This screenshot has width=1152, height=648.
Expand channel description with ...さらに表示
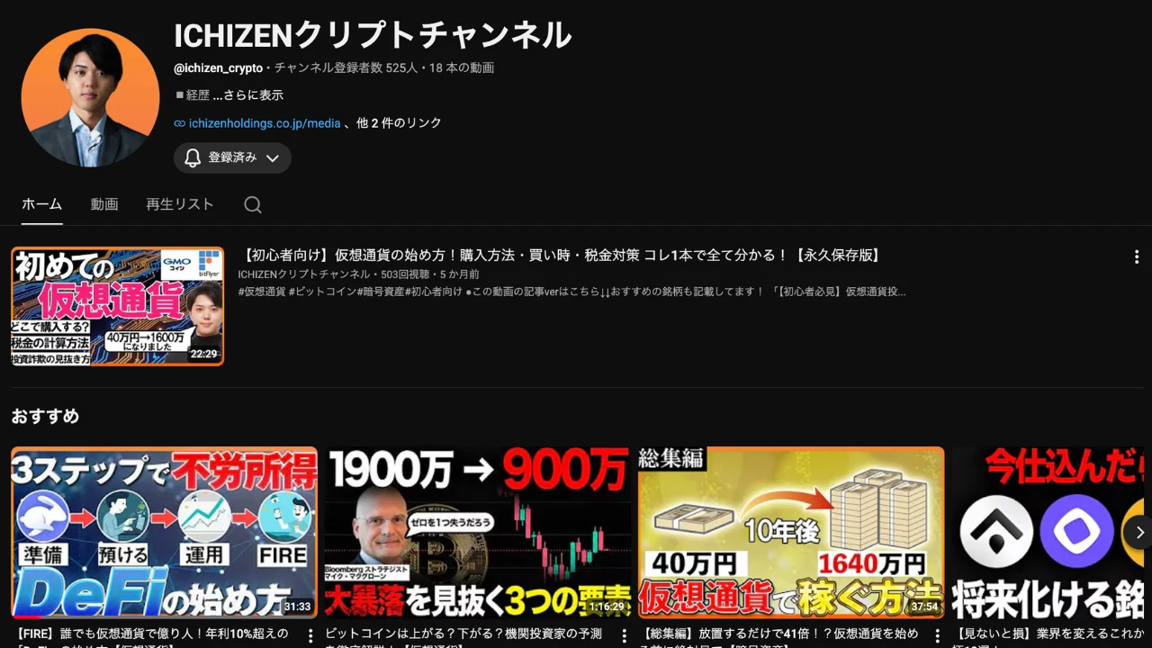(x=248, y=95)
